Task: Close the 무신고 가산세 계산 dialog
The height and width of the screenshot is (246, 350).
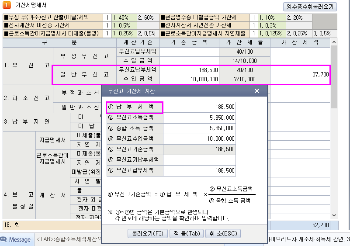Action: (257, 91)
